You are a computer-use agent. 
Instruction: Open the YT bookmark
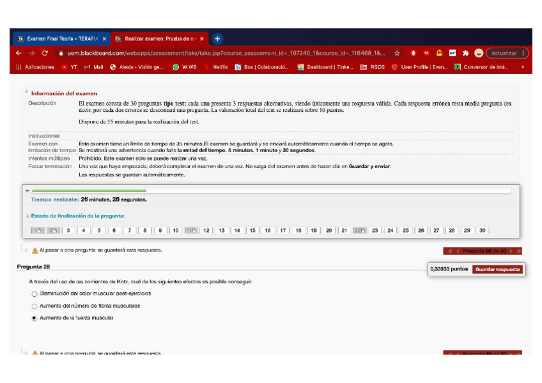pos(70,66)
